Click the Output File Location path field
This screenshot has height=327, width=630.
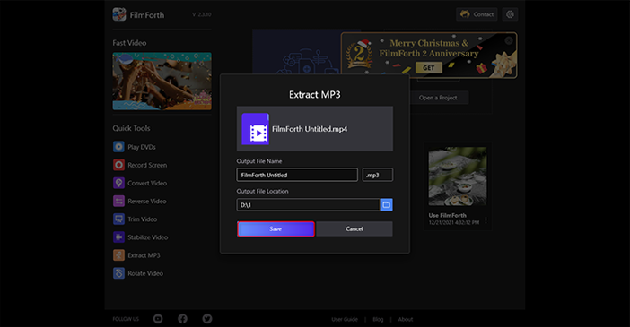308,204
